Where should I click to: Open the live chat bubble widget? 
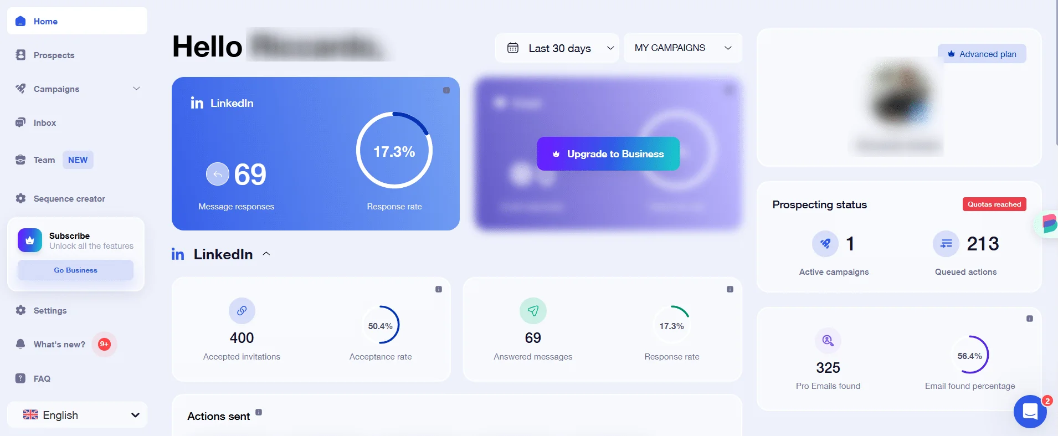[x=1030, y=412]
